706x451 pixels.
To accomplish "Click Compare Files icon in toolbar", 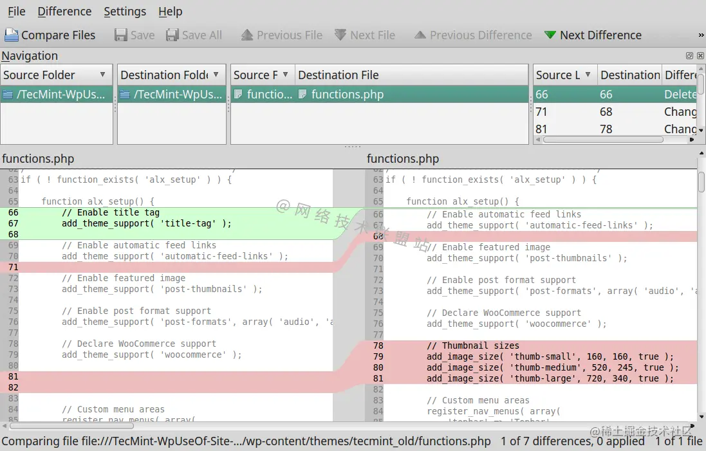I will pos(11,35).
